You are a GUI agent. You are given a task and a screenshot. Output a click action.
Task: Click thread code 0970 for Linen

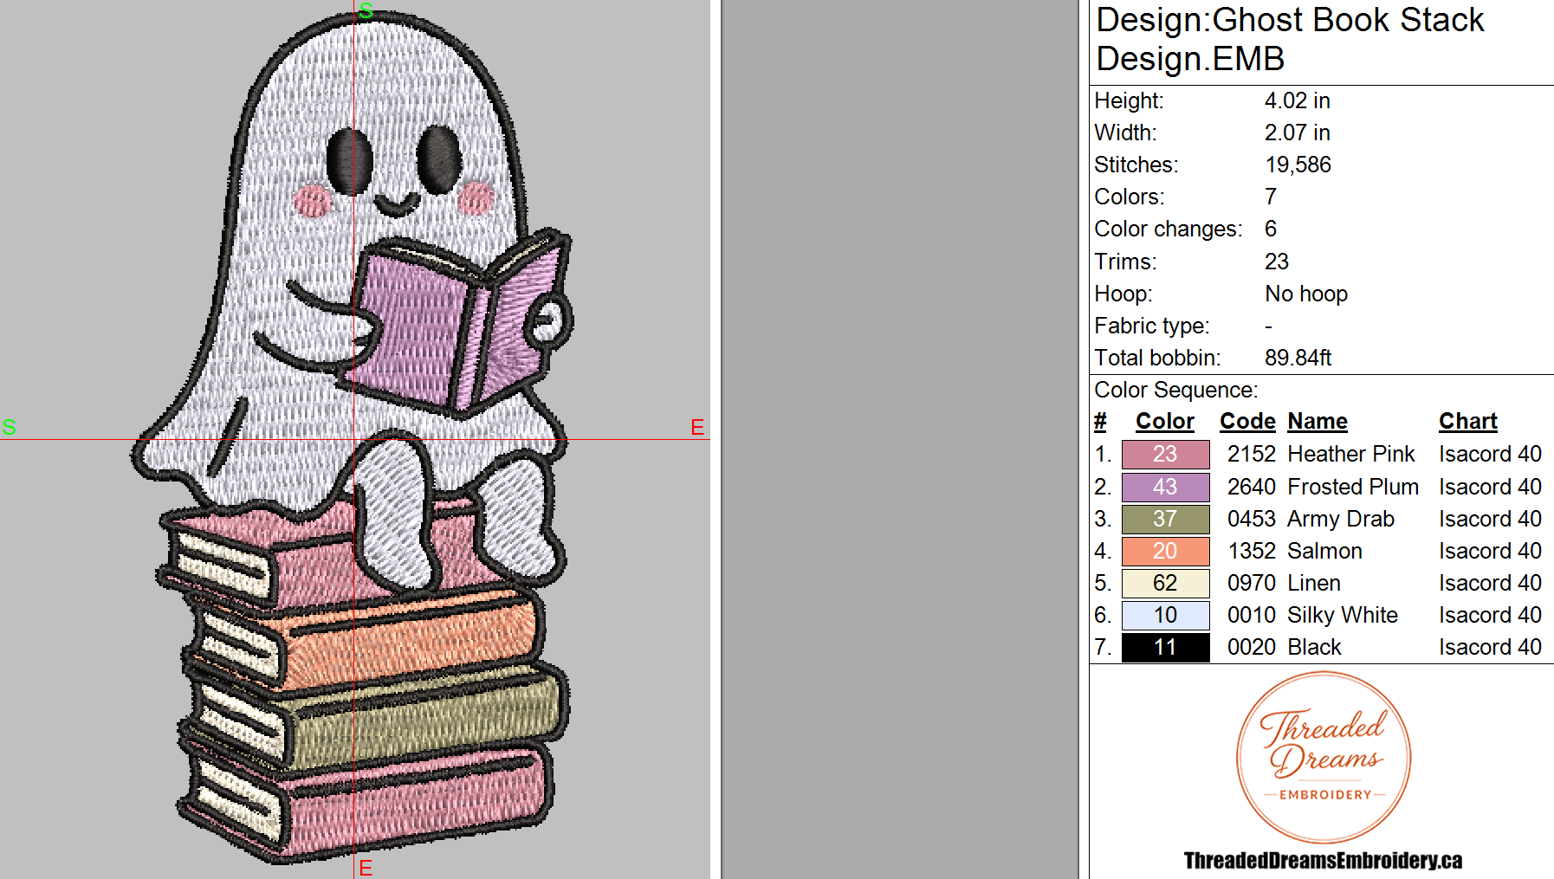(1252, 583)
